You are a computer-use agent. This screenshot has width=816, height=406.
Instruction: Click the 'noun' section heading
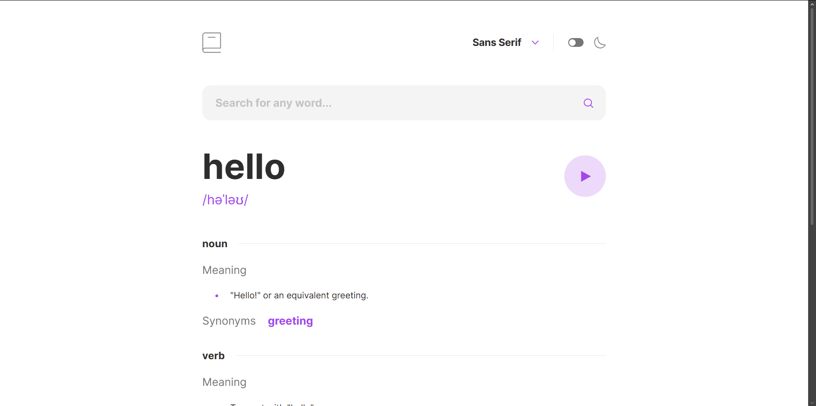pos(215,244)
